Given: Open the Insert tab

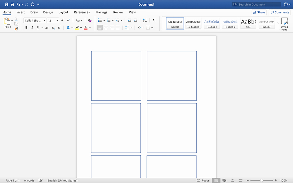Looking at the screenshot, I should [21, 12].
